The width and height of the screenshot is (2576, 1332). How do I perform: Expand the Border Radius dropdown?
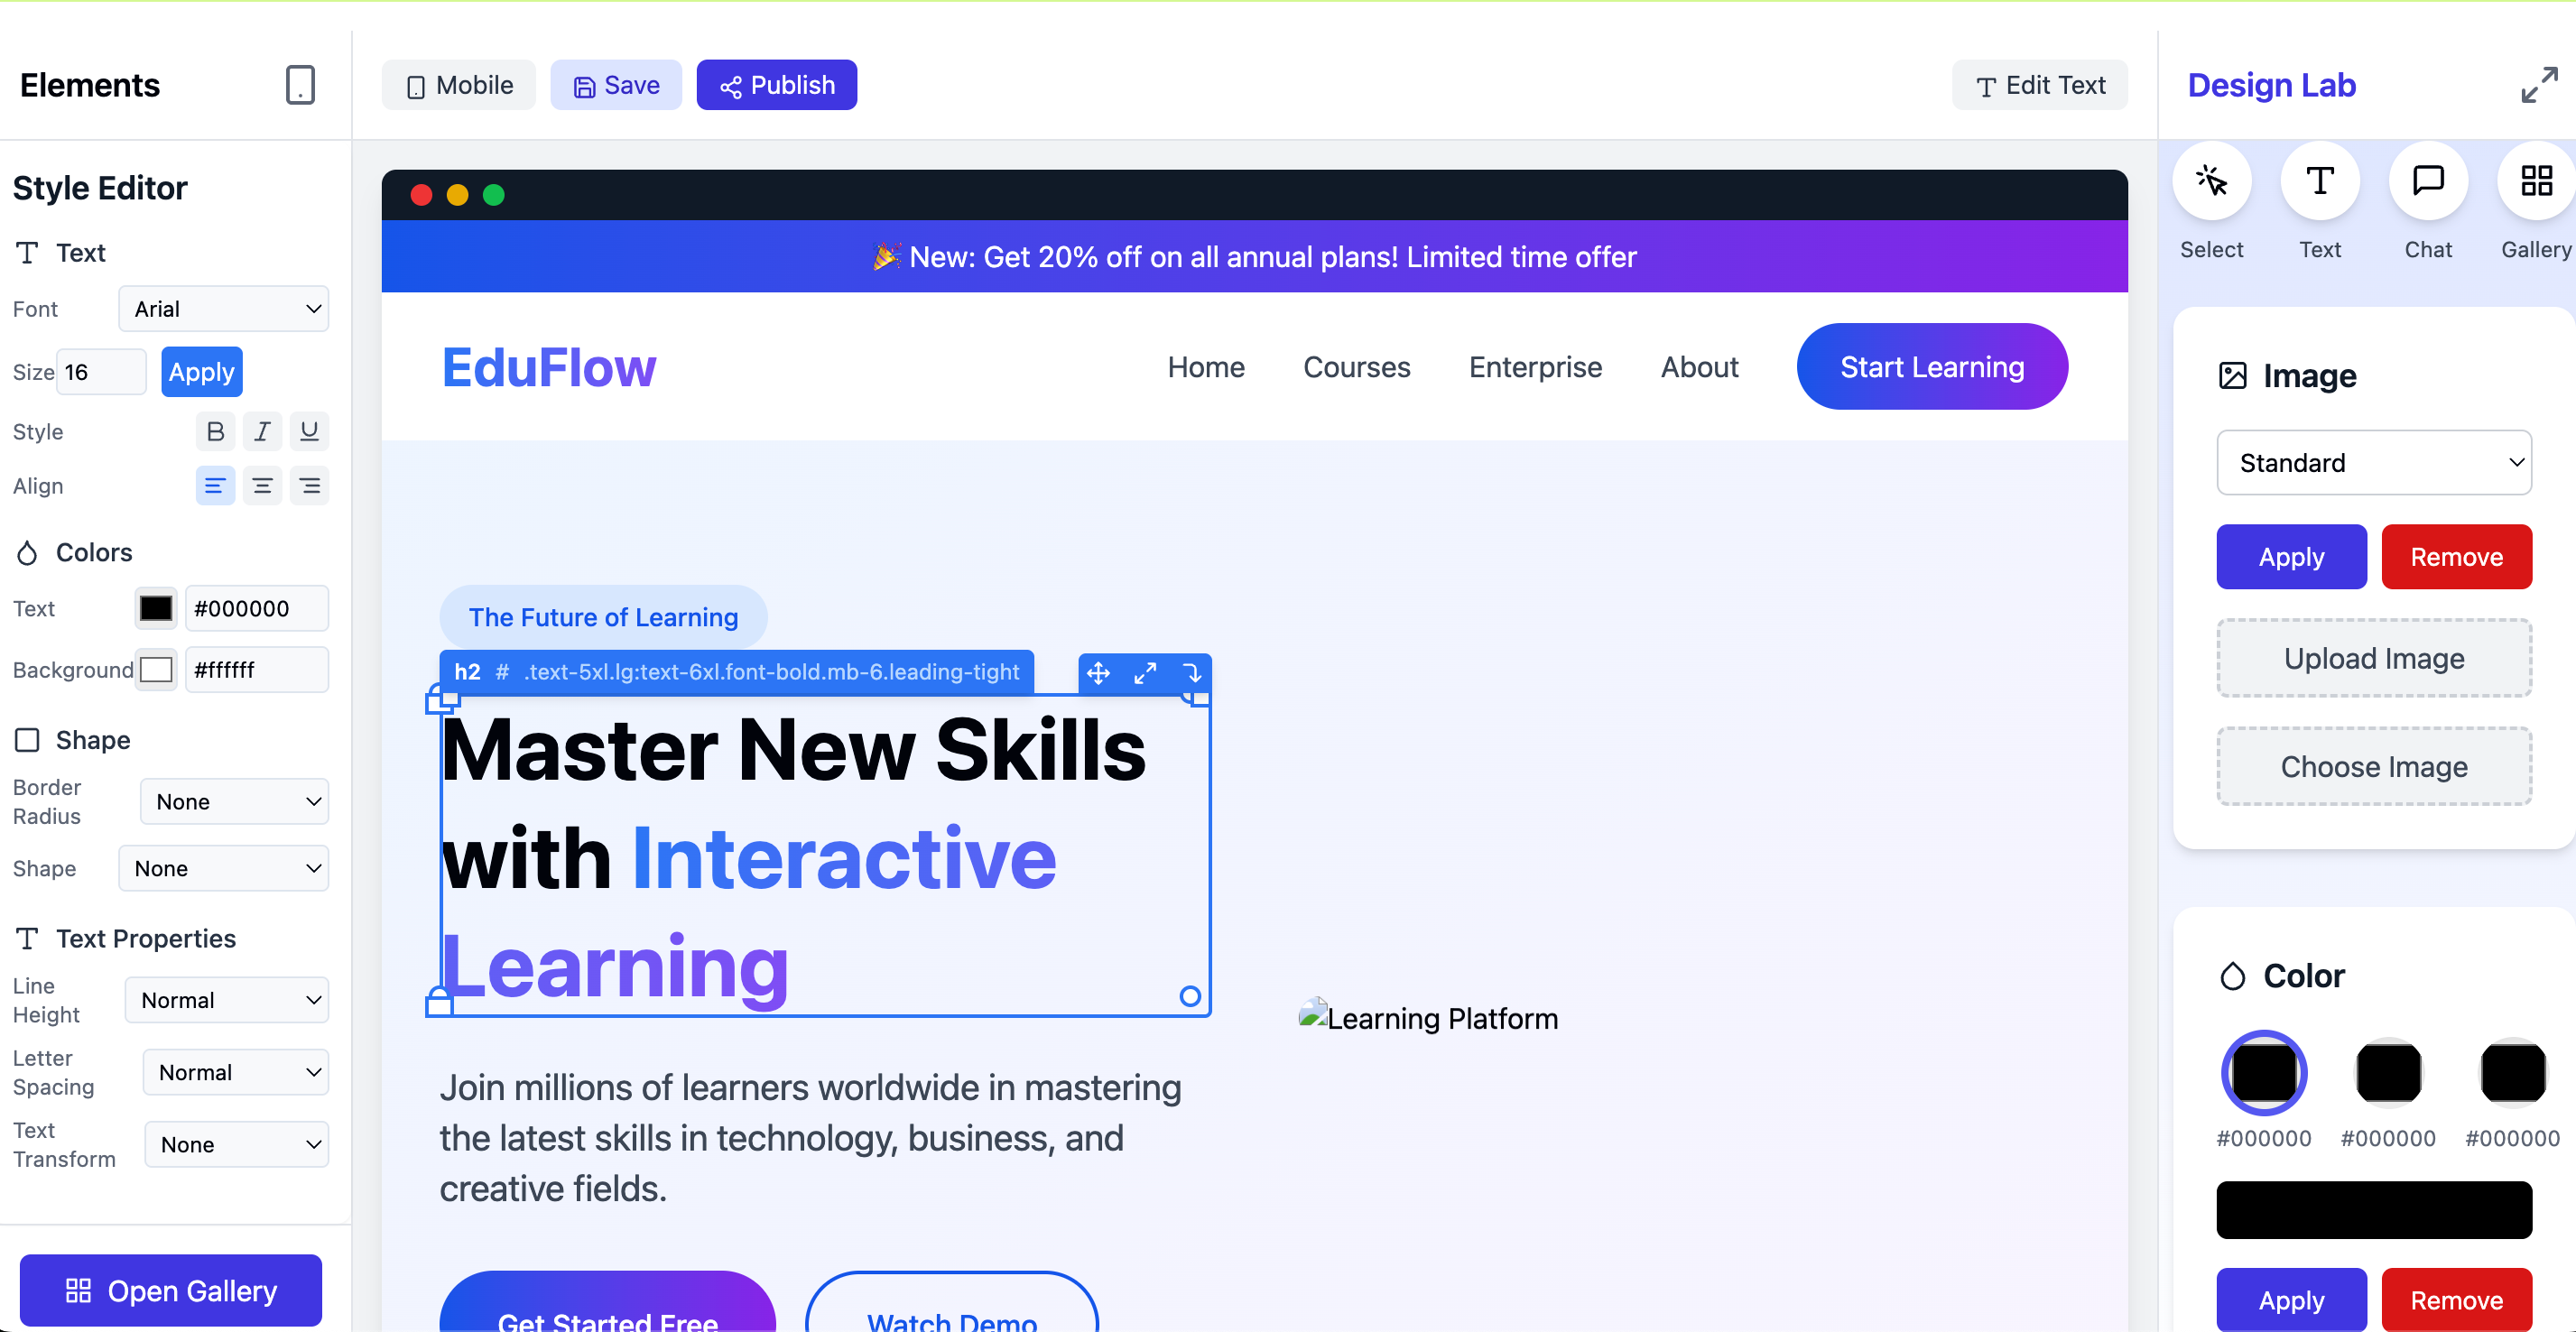tap(231, 800)
